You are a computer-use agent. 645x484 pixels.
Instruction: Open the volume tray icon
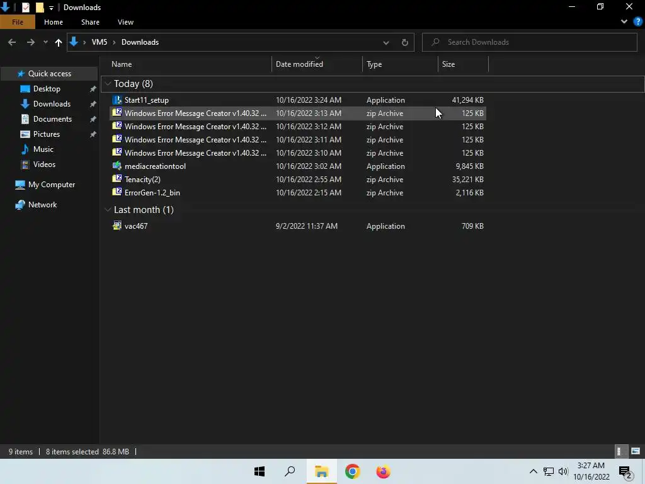(x=562, y=471)
